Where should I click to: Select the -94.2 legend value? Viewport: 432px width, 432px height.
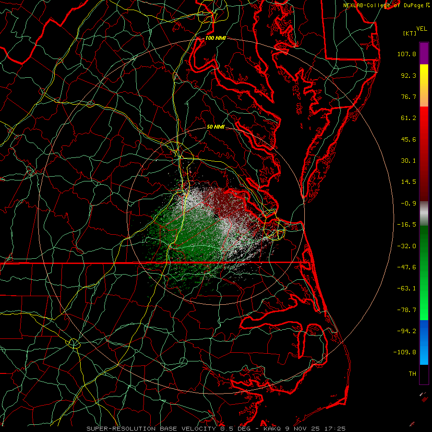[407, 331]
